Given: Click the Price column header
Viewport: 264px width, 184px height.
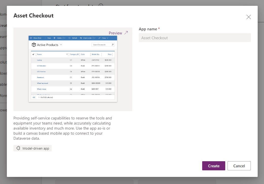Looking at the screenshot, I should (x=109, y=54).
